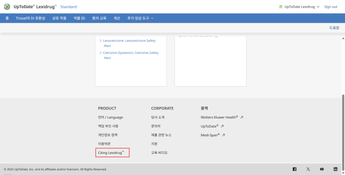Viewport: 345px width, 175px height.
Task: Open 환자 교육 in the navigation bar
Action: pos(99,18)
